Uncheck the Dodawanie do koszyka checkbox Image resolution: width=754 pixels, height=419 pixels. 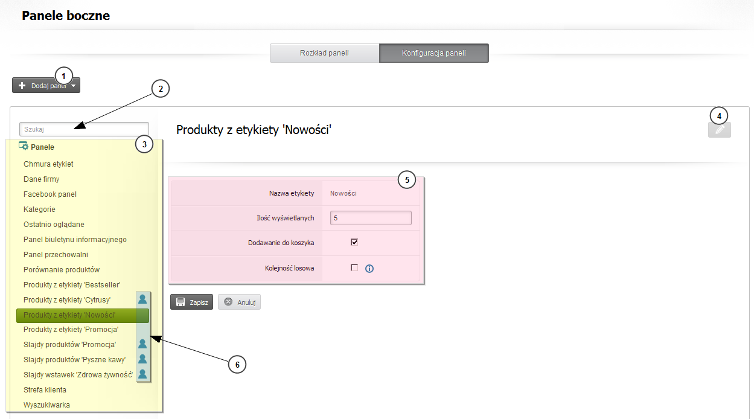[354, 242]
